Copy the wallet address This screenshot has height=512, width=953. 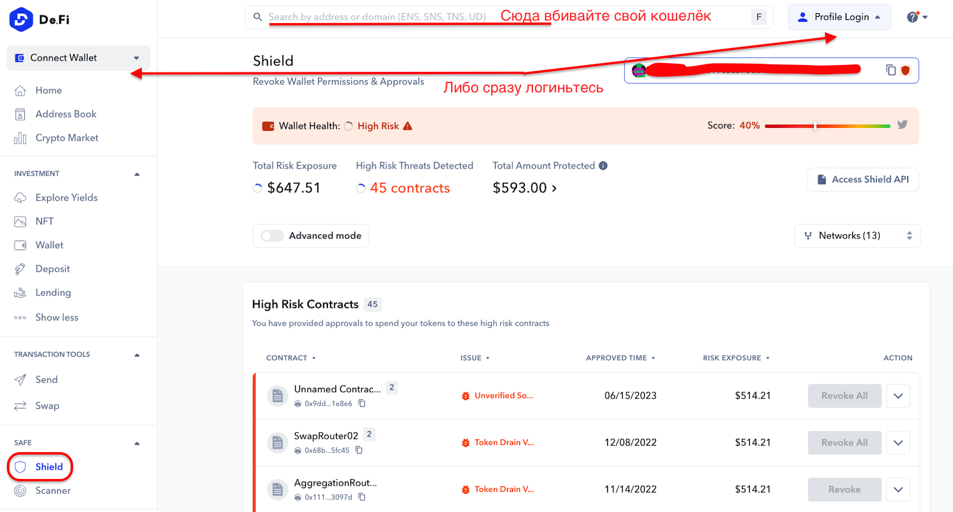pyautogui.click(x=891, y=71)
